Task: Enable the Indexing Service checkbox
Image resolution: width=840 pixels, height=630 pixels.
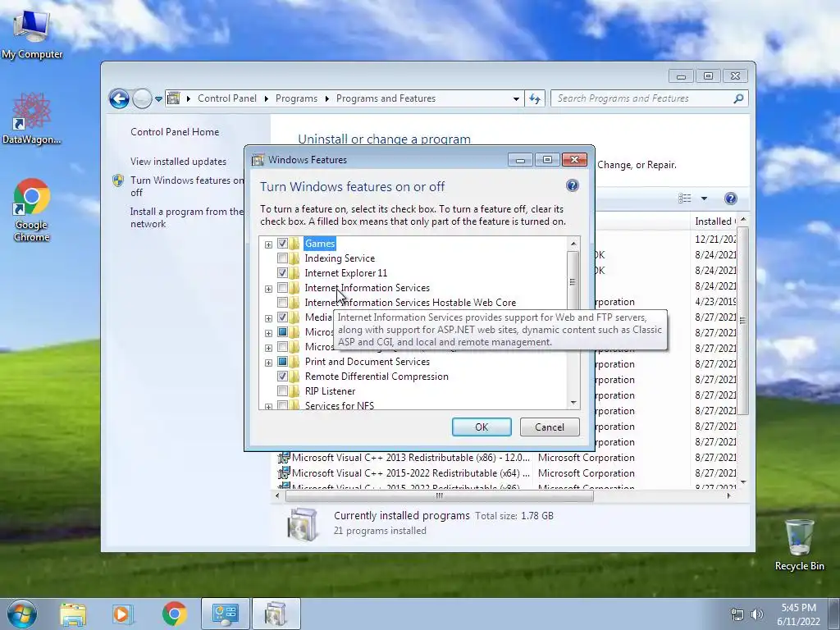Action: click(282, 258)
